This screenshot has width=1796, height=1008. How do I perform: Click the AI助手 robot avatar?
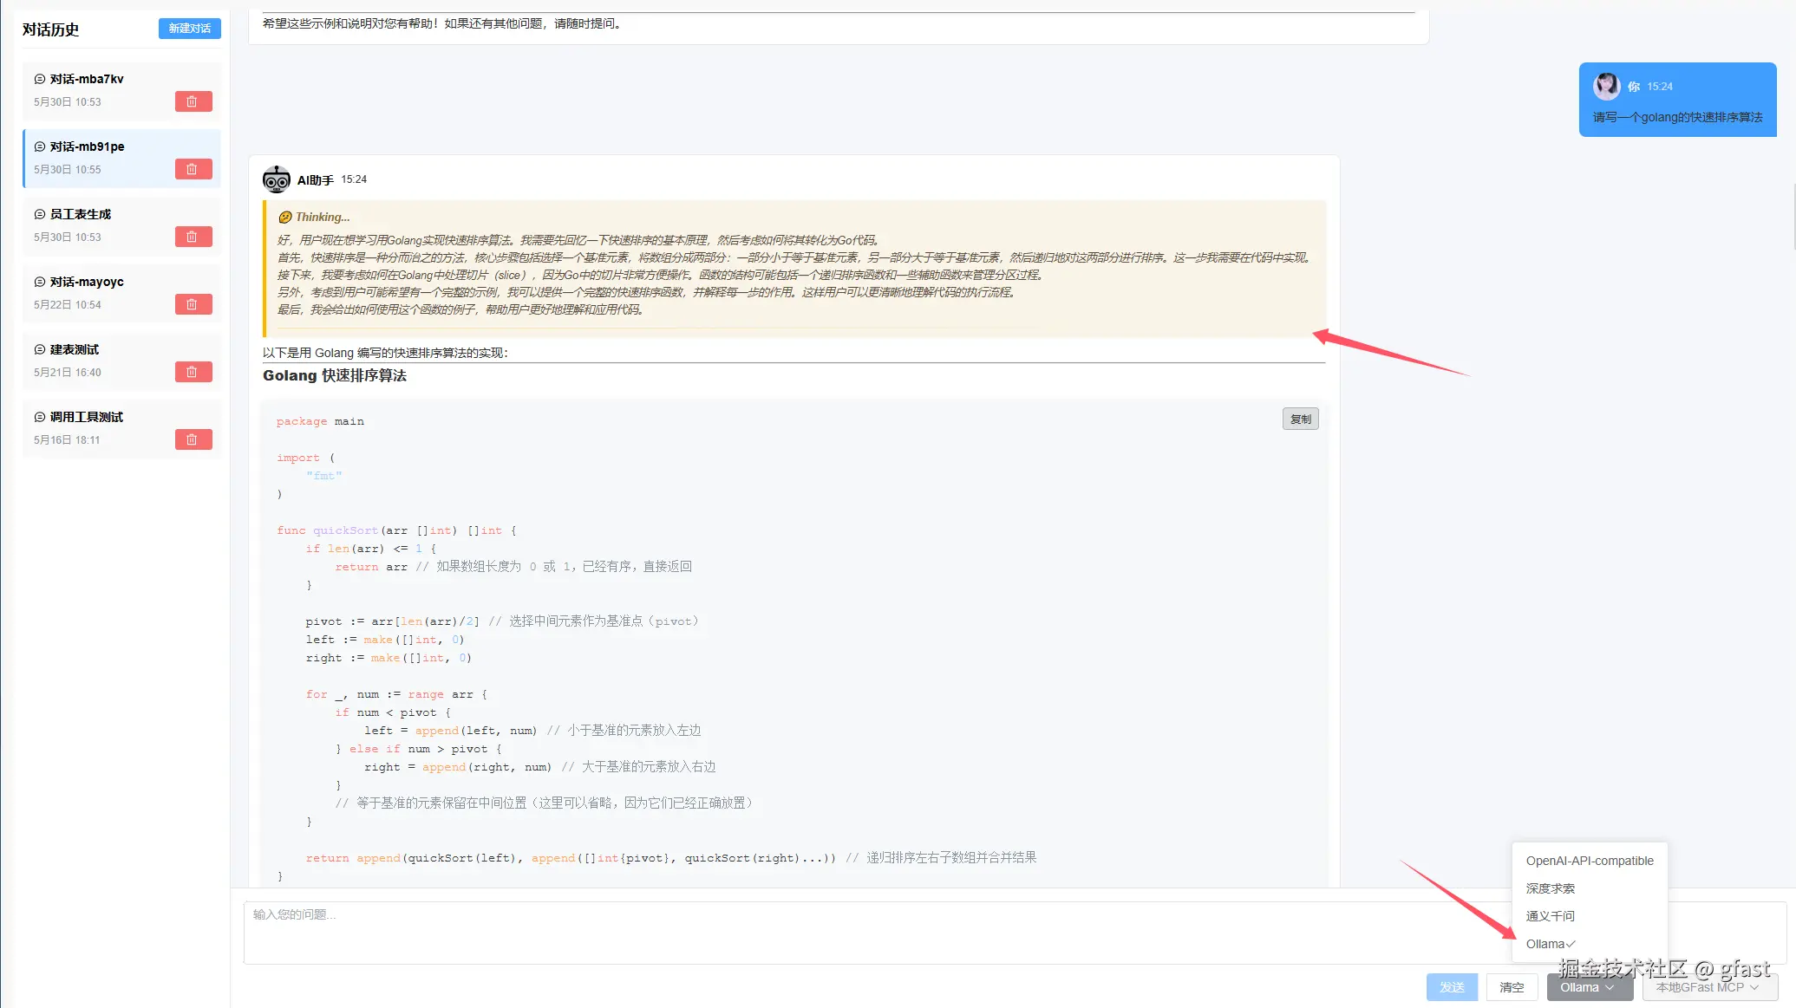pos(277,179)
